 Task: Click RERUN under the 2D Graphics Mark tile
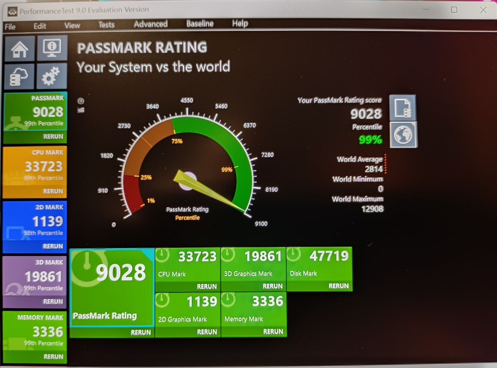(x=207, y=332)
